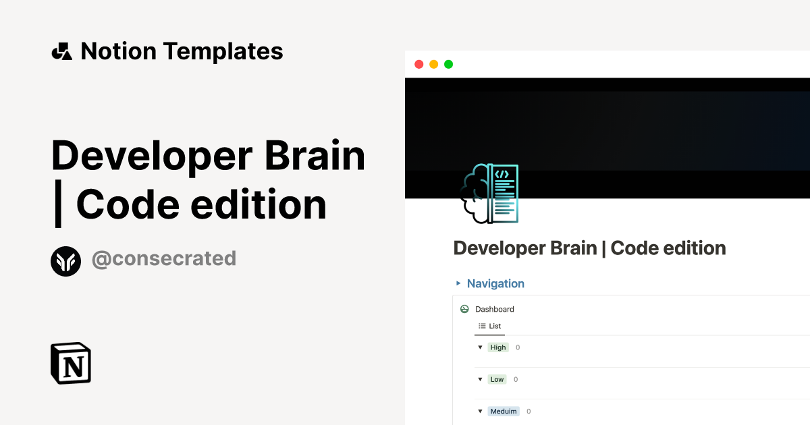Open the Dashboard page
Image resolution: width=810 pixels, height=425 pixels.
[495, 309]
